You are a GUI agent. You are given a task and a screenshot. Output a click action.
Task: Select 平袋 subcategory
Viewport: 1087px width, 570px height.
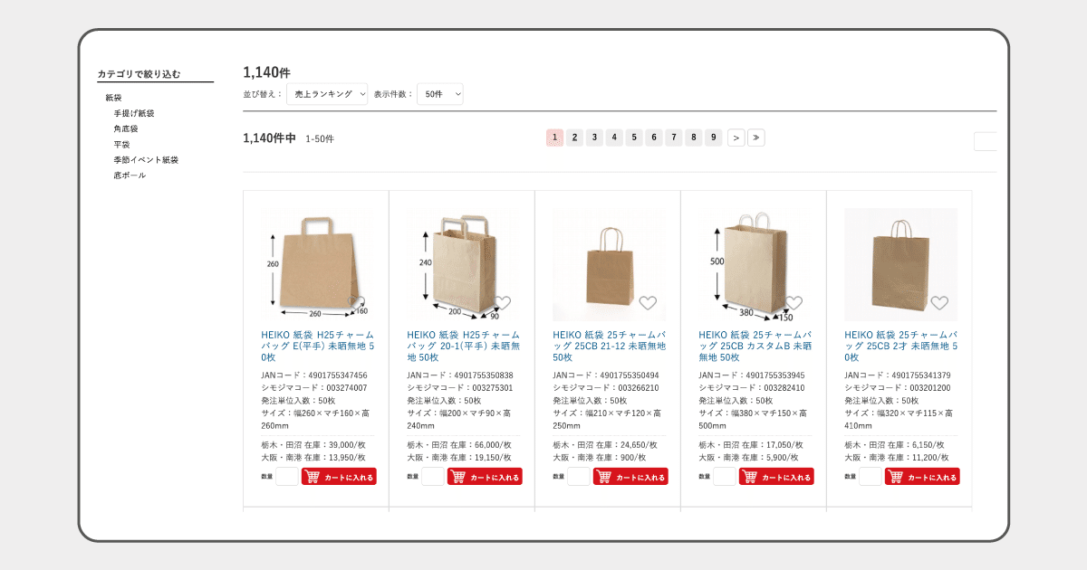point(121,145)
